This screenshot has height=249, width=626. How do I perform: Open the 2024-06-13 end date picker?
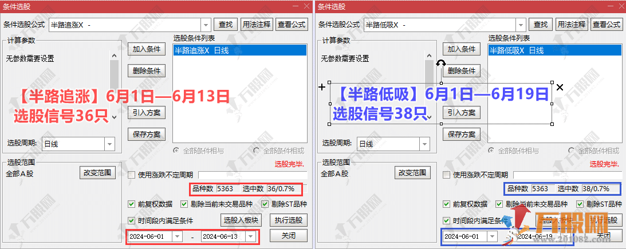click(250, 236)
